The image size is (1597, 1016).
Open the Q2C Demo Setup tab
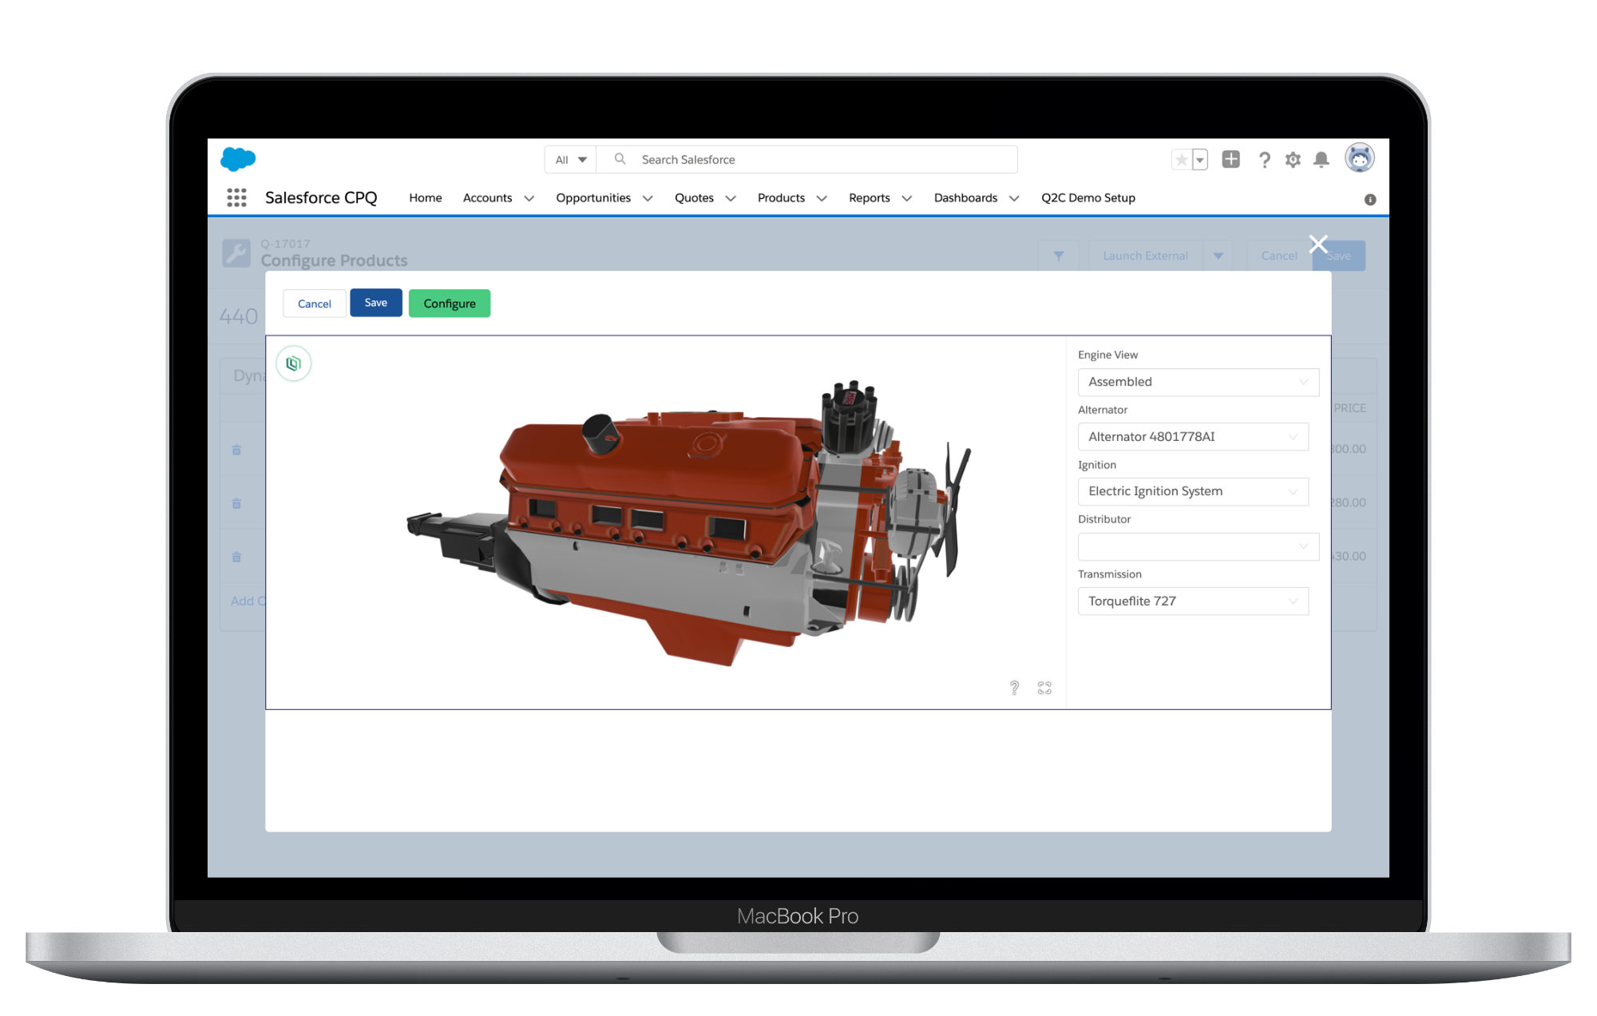coord(1088,198)
